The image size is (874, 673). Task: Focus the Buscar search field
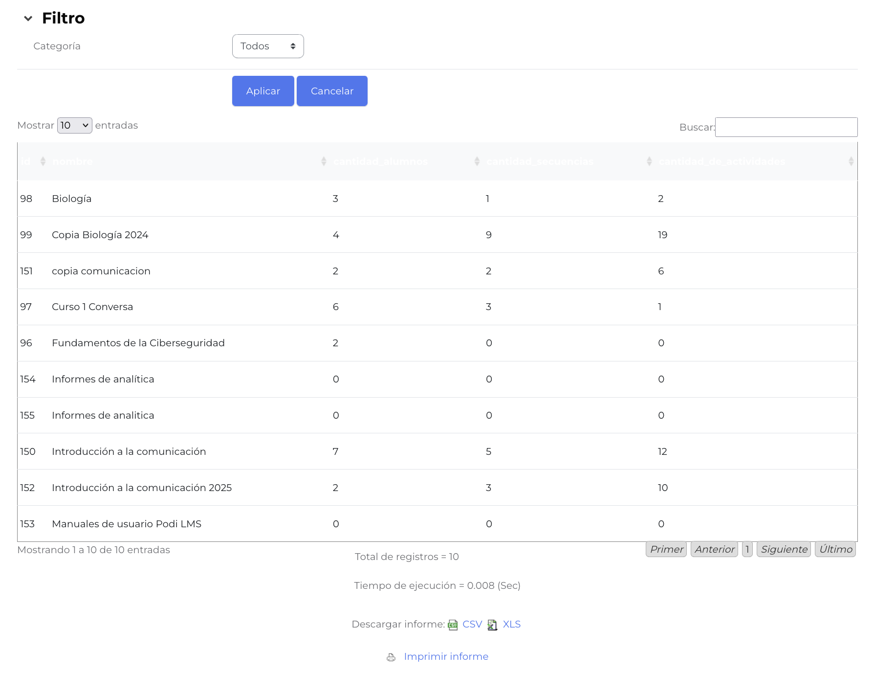tap(786, 127)
